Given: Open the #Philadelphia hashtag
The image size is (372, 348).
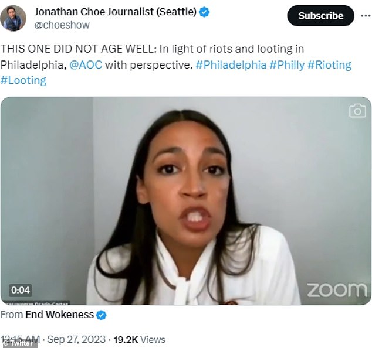Looking at the screenshot, I should pos(231,64).
